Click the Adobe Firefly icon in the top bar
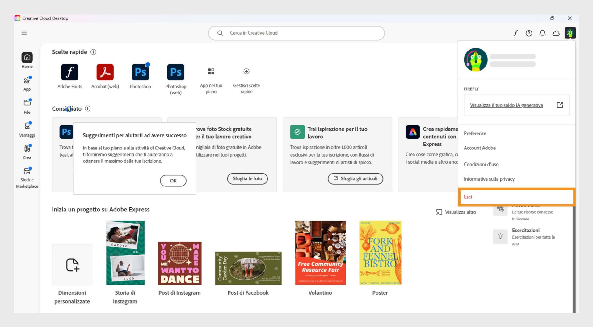The width and height of the screenshot is (593, 327). [x=515, y=33]
